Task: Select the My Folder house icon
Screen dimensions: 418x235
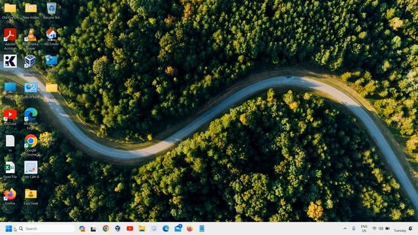Action: click(x=51, y=37)
